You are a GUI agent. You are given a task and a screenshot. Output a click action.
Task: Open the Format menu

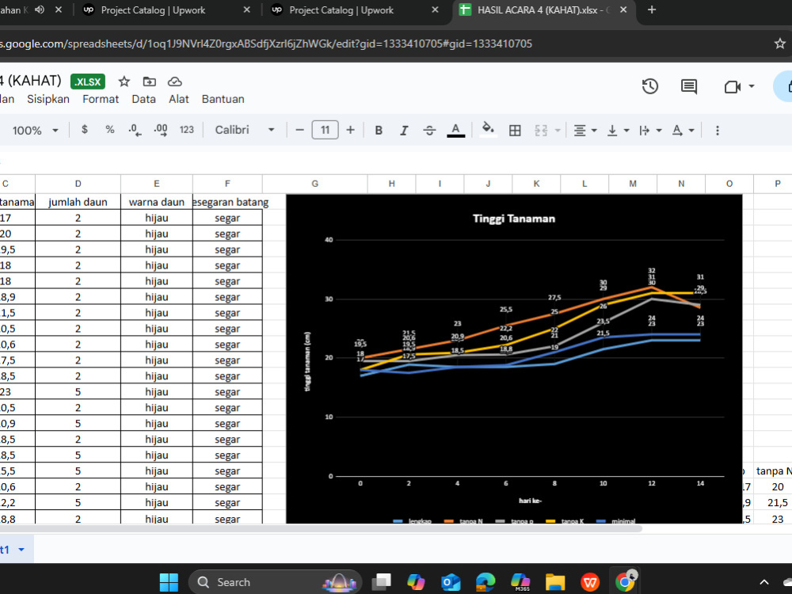101,99
